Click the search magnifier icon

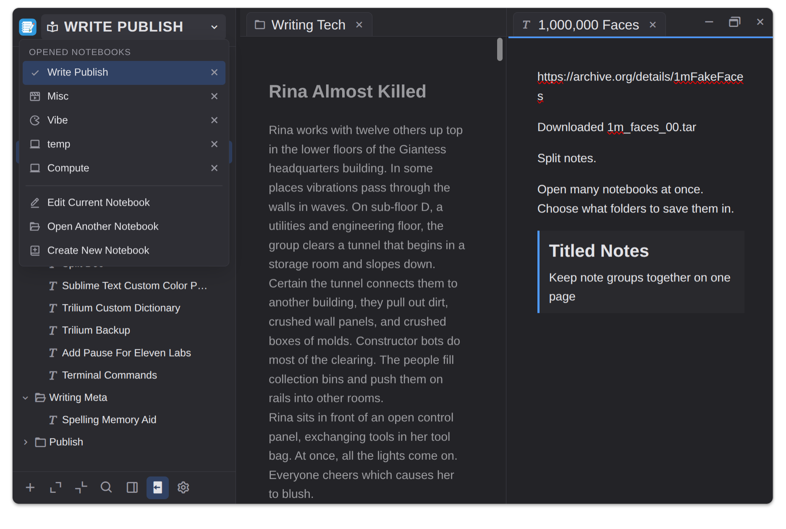pyautogui.click(x=106, y=488)
